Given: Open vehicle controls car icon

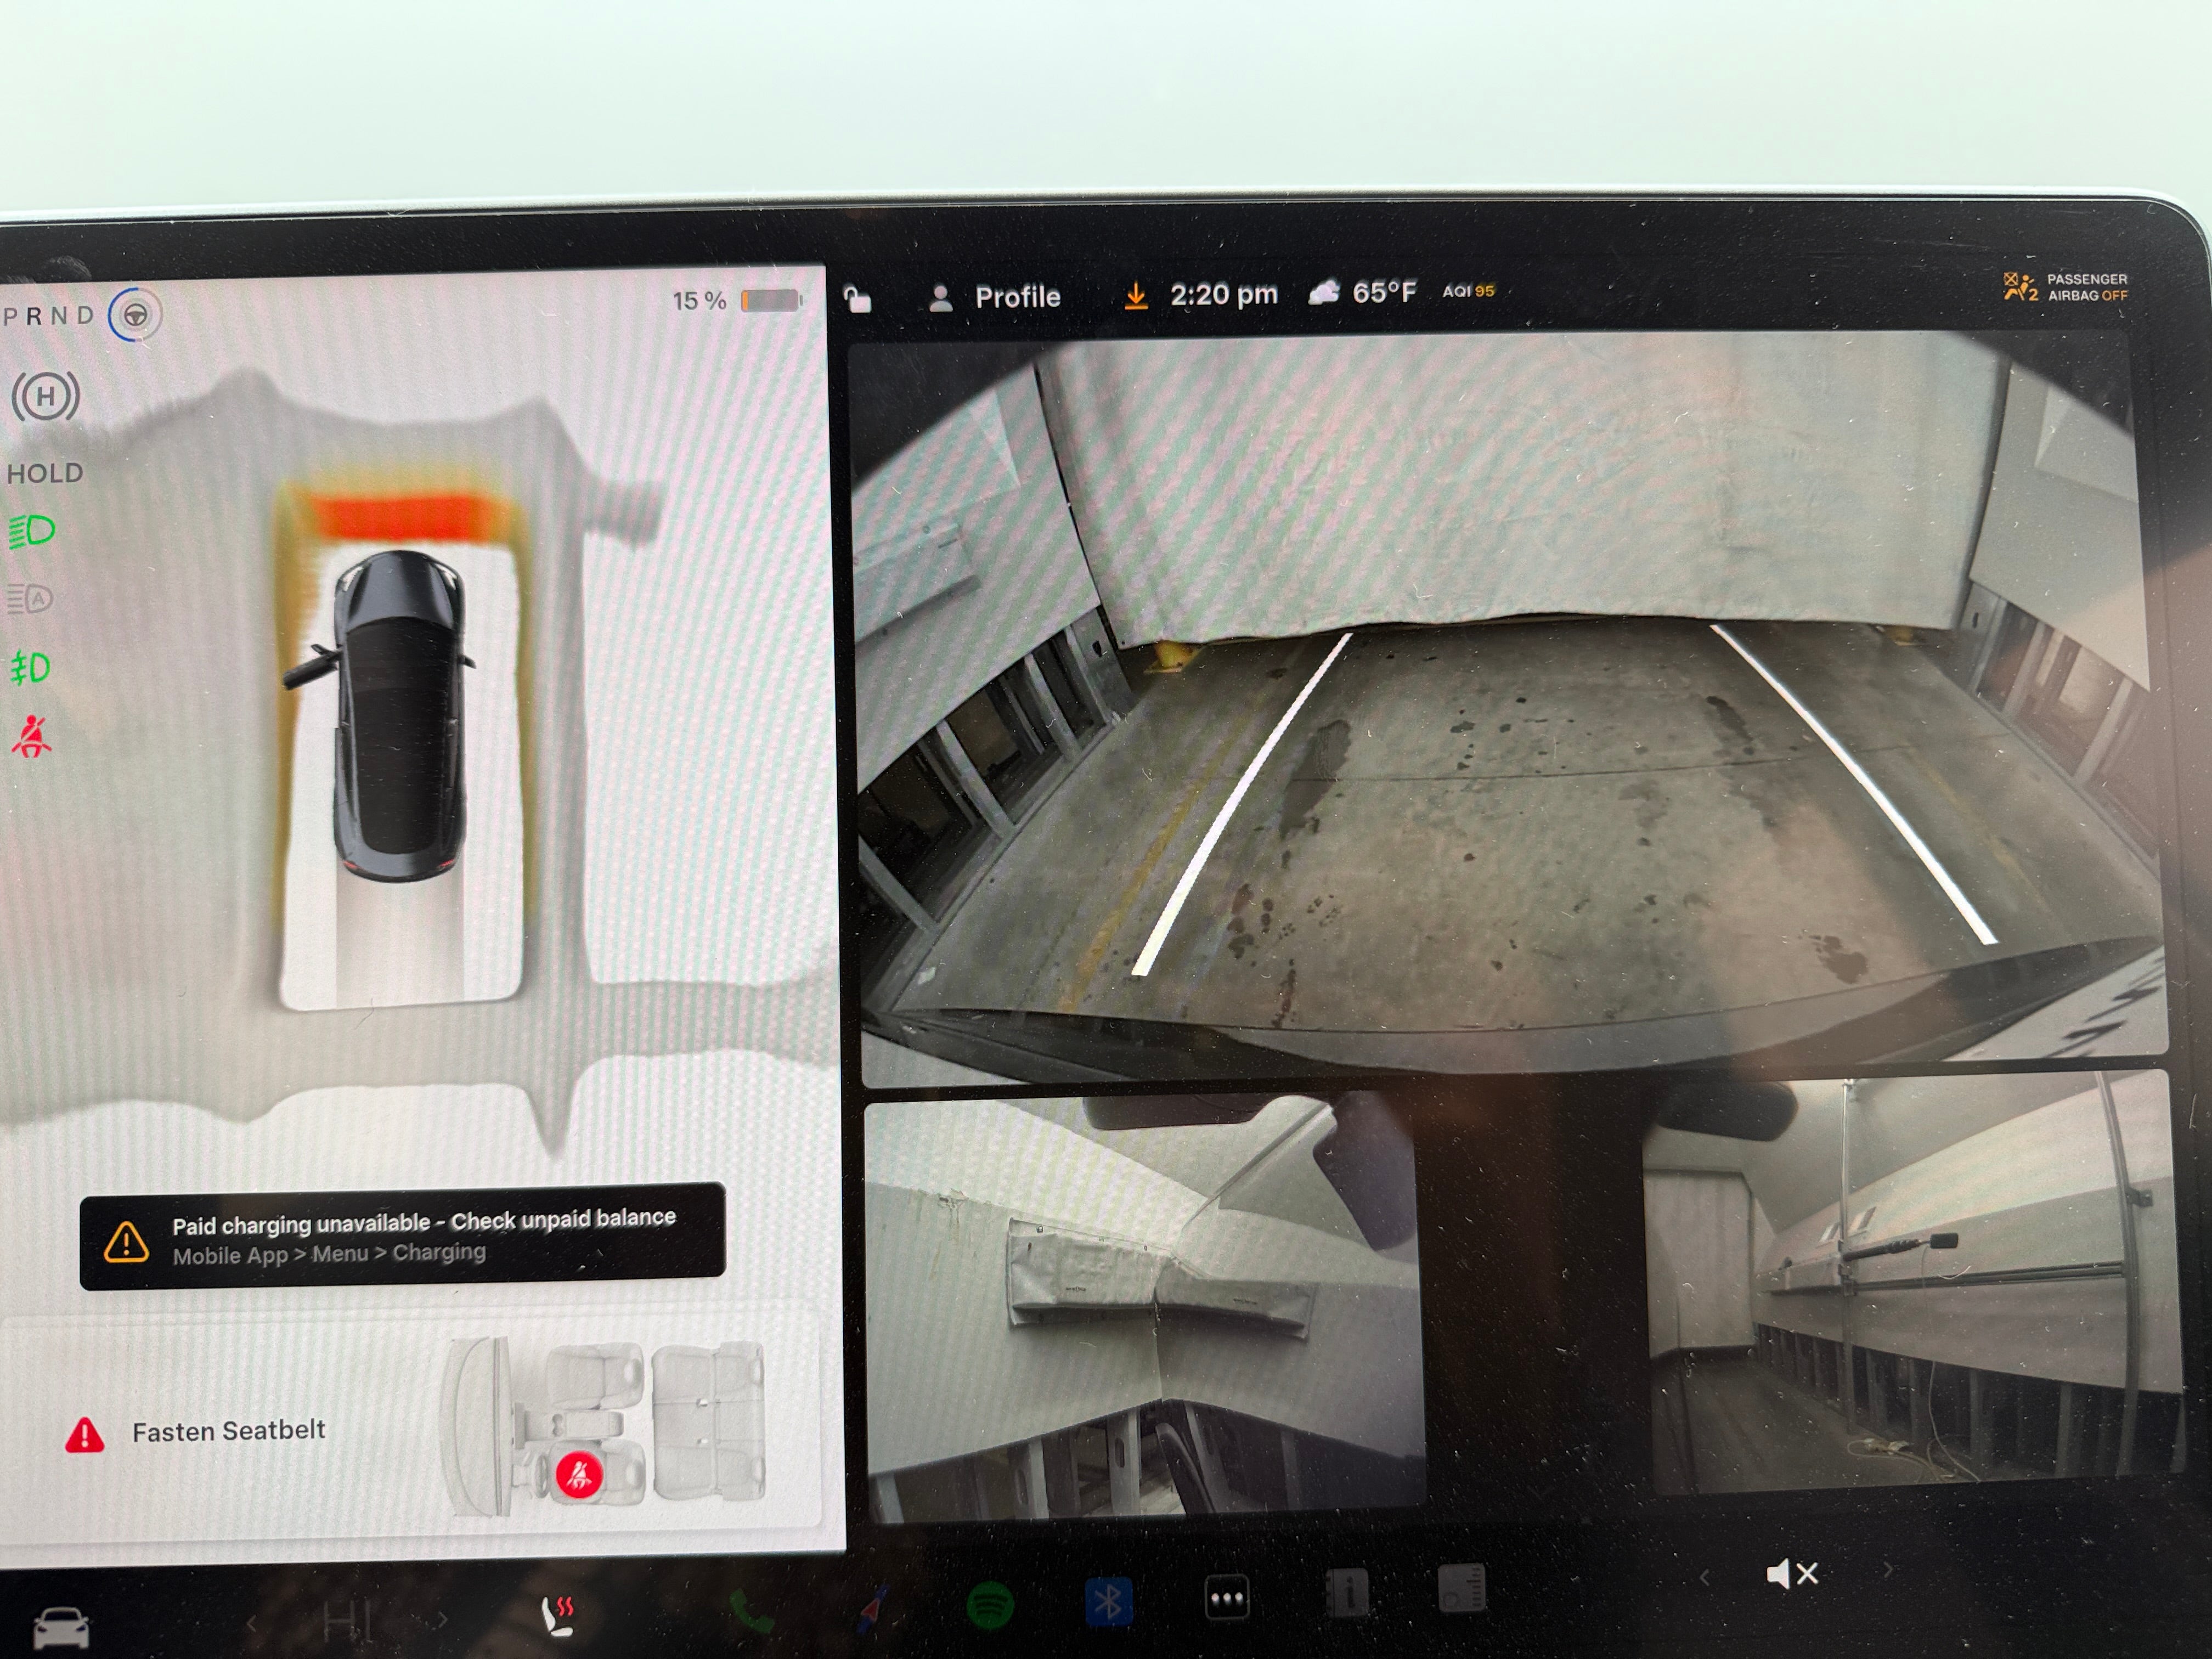Looking at the screenshot, I should tap(61, 1627).
